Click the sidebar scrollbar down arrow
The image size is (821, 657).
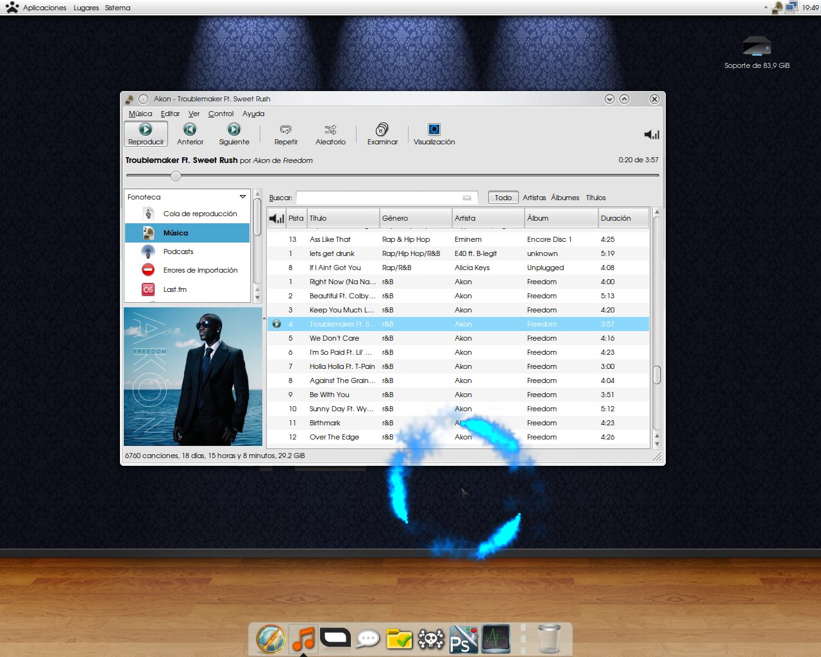[258, 298]
